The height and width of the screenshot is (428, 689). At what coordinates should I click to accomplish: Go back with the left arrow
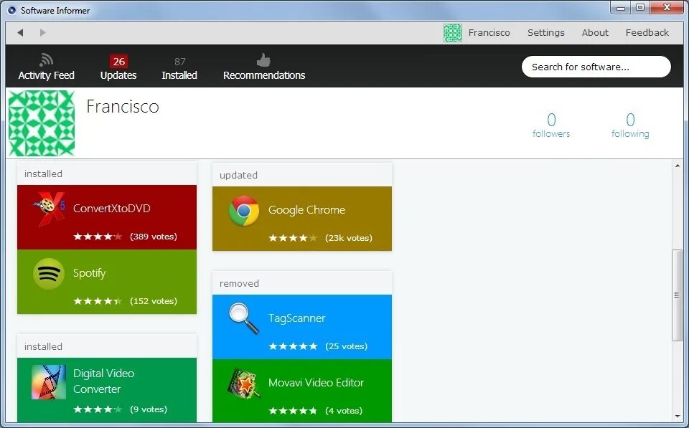pyautogui.click(x=20, y=32)
